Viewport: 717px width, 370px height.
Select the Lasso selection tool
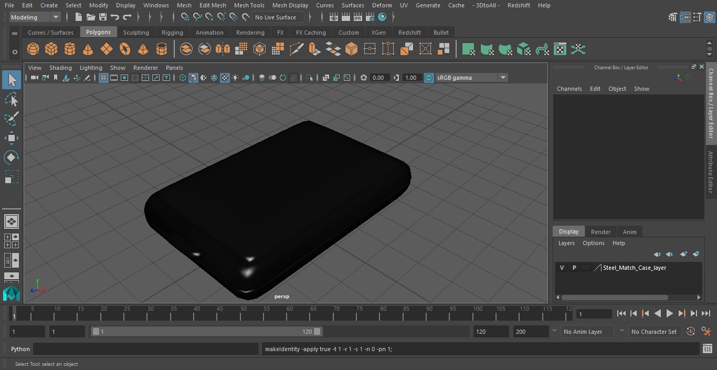click(12, 99)
